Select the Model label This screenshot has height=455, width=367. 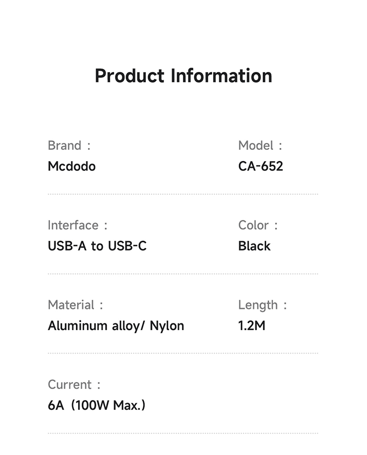(x=255, y=145)
